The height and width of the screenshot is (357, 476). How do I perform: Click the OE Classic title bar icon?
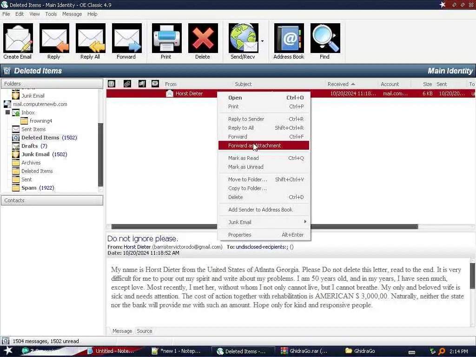pyautogui.click(x=4, y=5)
